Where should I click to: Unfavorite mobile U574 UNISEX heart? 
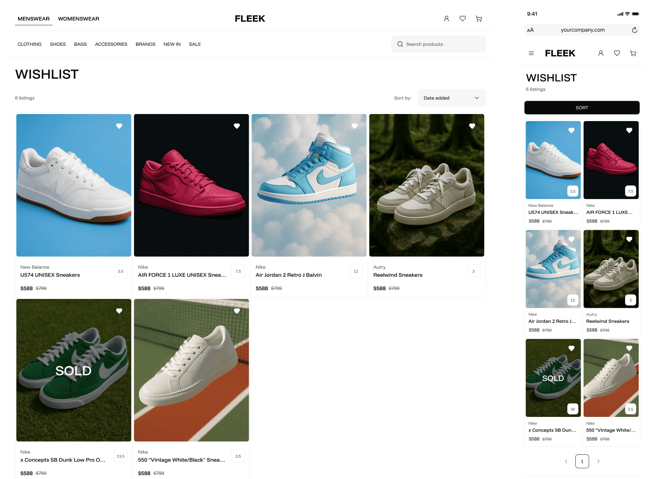(x=571, y=130)
